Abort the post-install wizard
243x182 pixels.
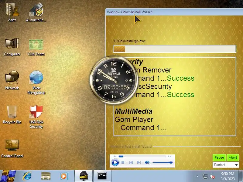coord(233,157)
